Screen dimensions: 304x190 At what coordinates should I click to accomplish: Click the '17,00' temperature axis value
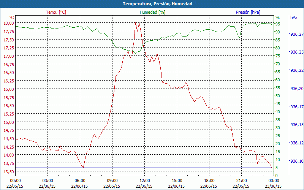tap(9, 56)
